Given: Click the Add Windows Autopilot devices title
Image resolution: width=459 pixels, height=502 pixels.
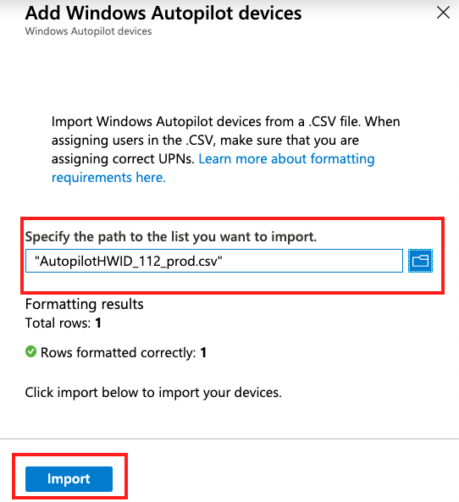Looking at the screenshot, I should click(163, 14).
